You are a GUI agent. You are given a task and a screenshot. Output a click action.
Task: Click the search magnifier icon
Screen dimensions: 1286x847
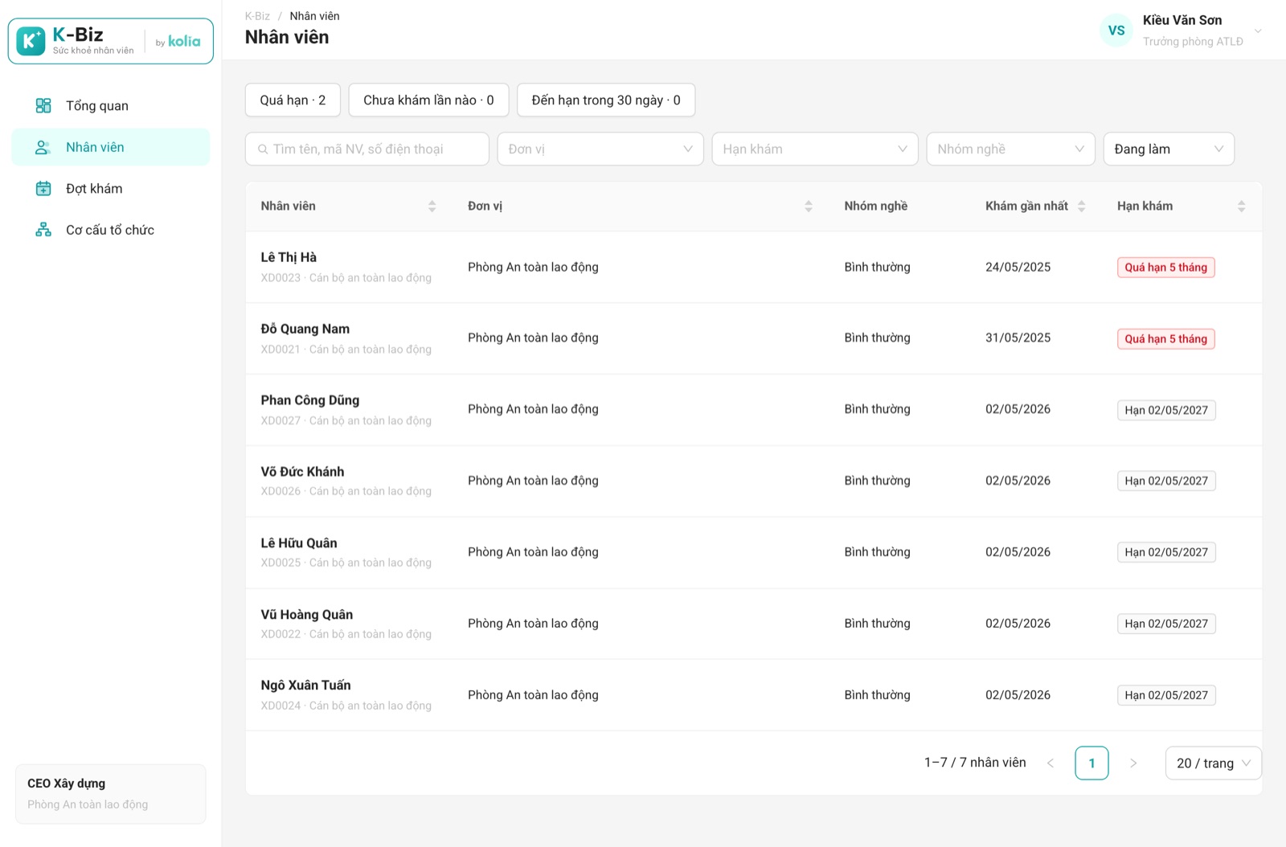(263, 149)
